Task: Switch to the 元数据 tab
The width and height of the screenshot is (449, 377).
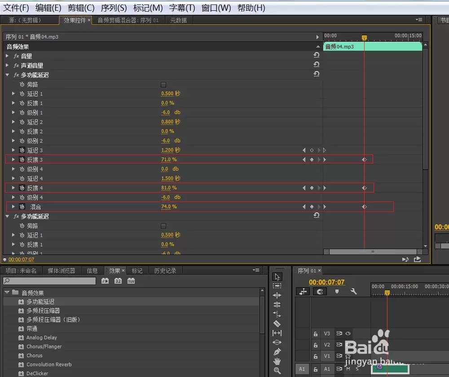Action: (x=178, y=20)
